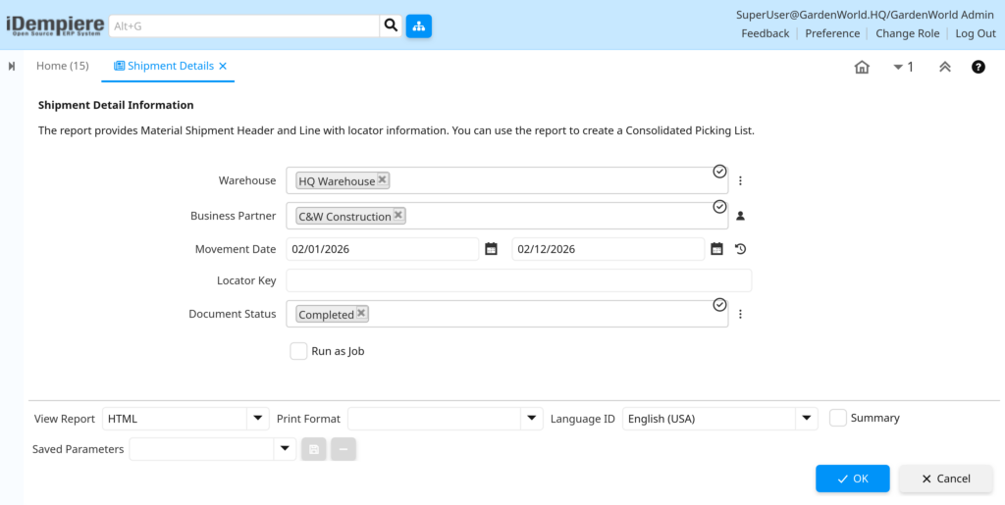Open the menu tree hierarchy icon

[418, 26]
